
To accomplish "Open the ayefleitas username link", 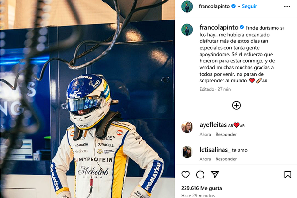I will coord(213,125).
